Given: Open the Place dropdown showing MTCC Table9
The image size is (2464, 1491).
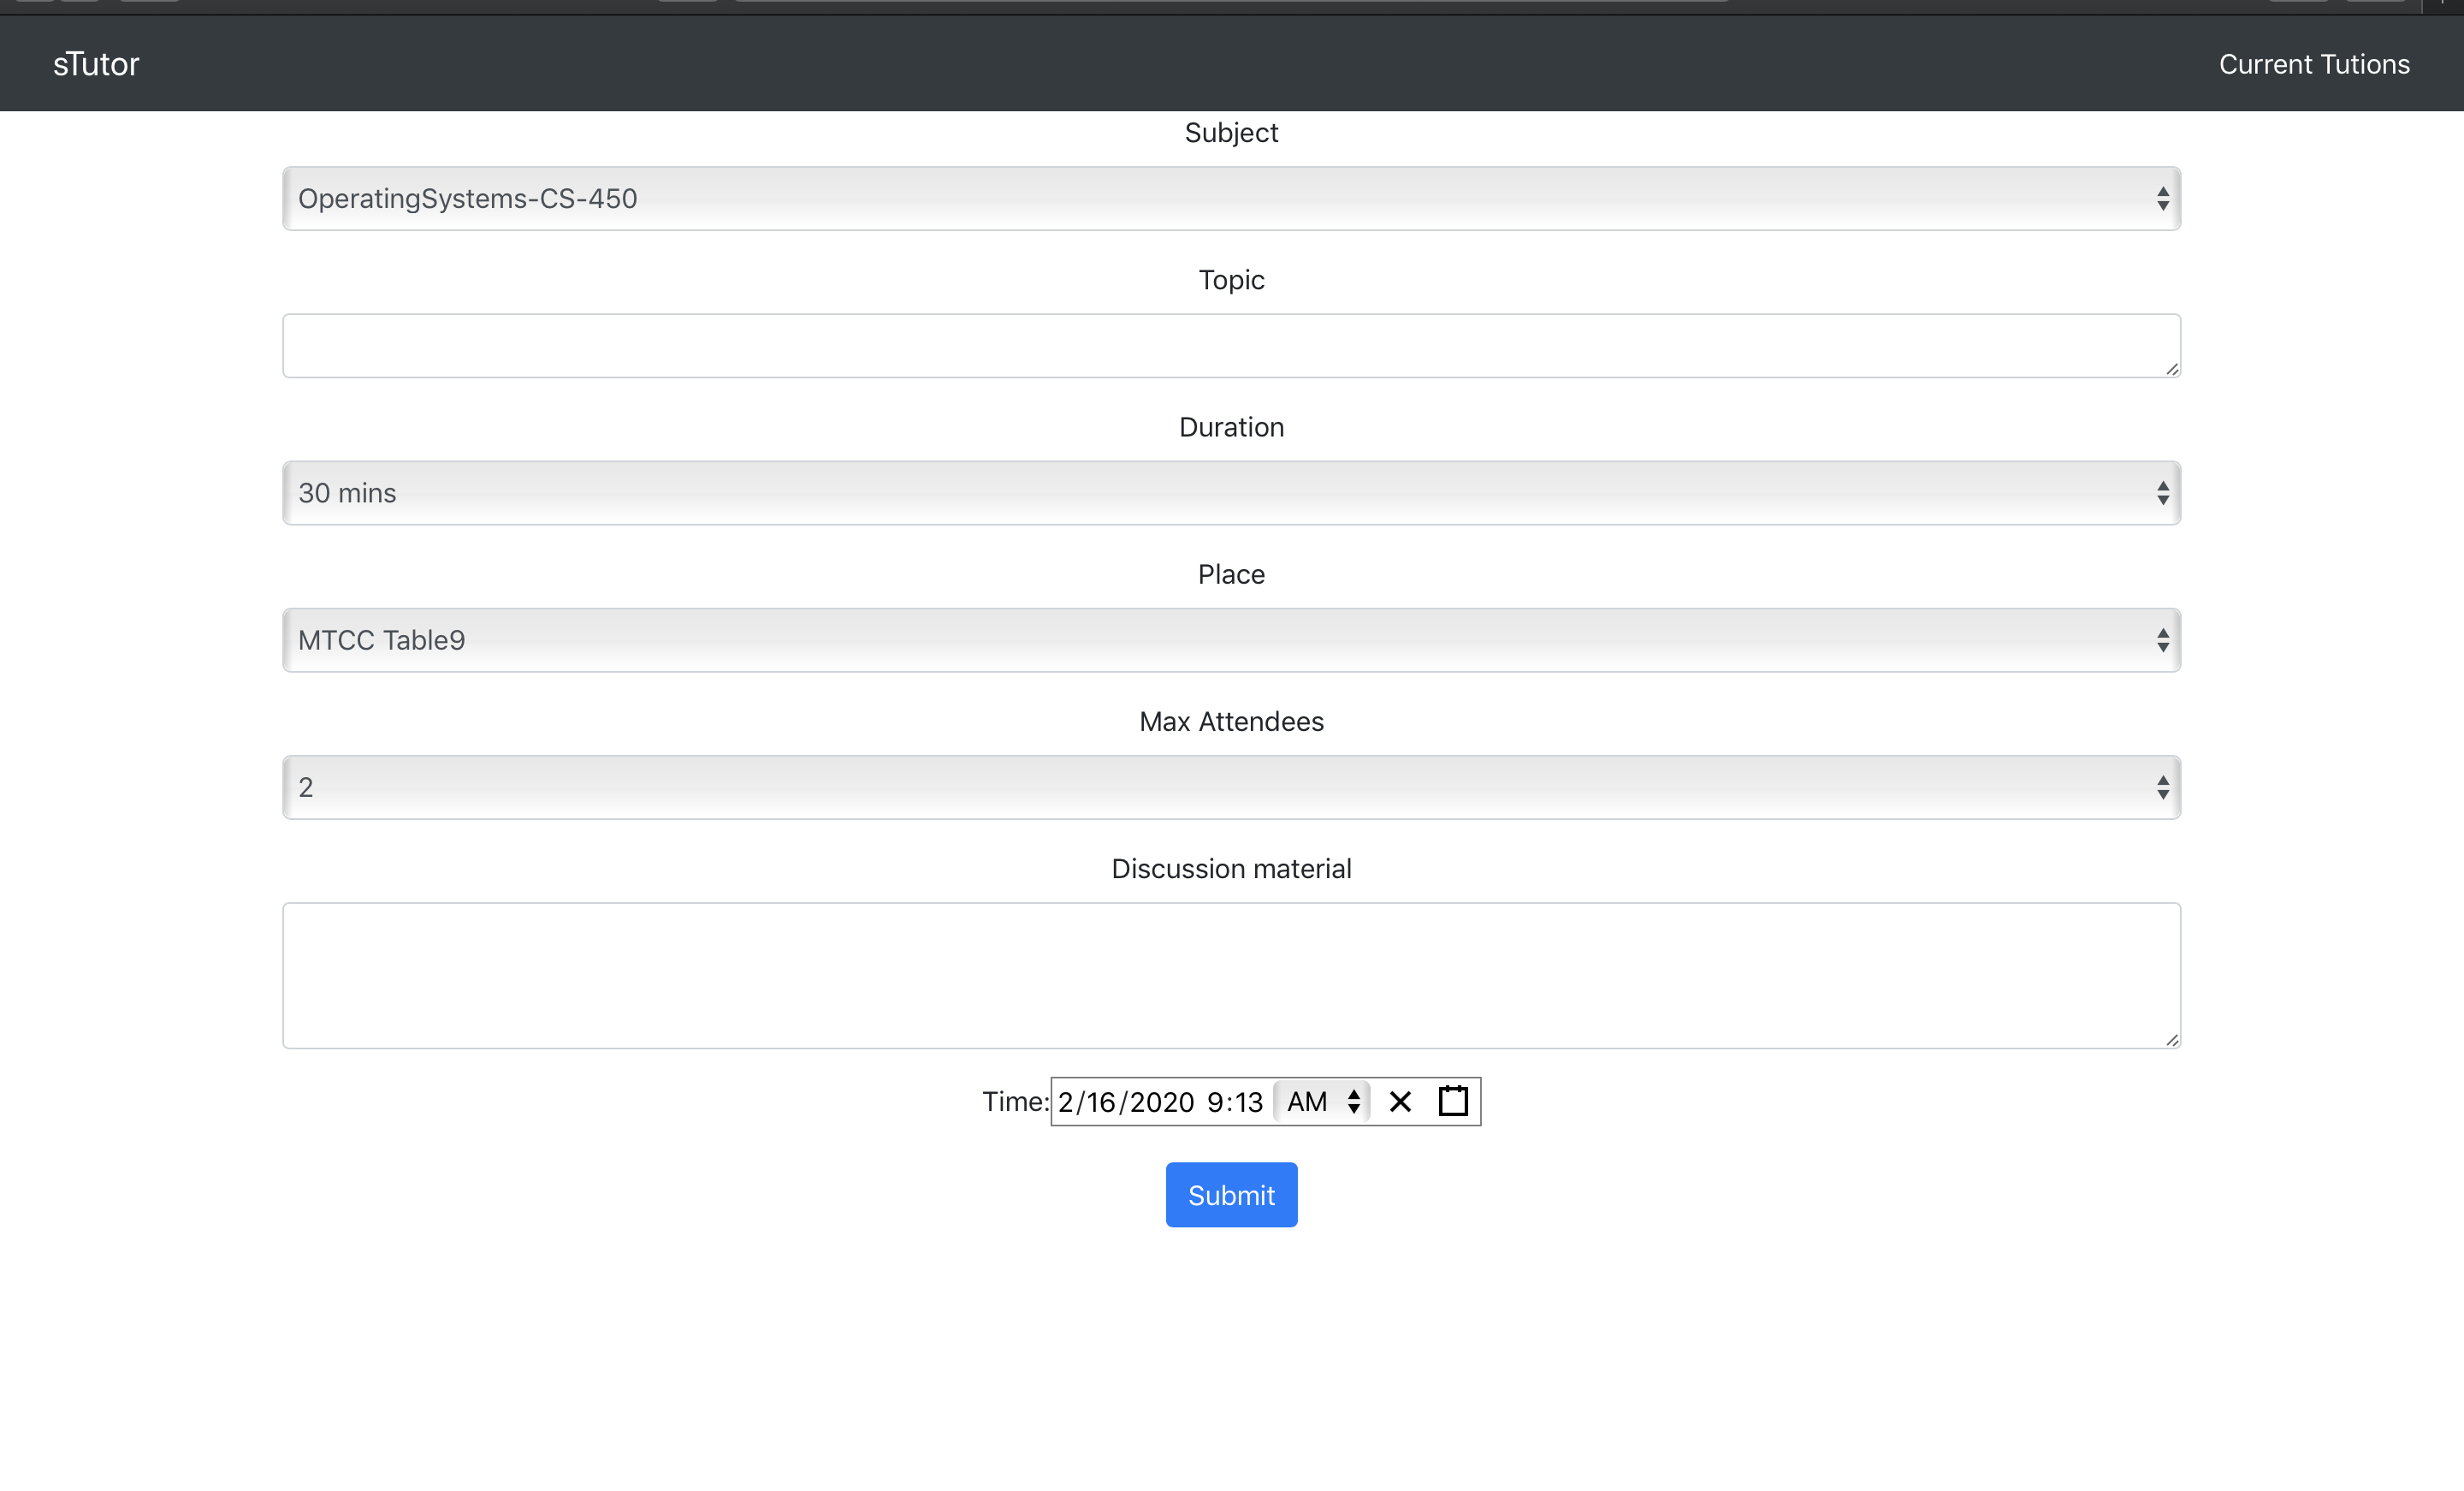Looking at the screenshot, I should 1231,639.
